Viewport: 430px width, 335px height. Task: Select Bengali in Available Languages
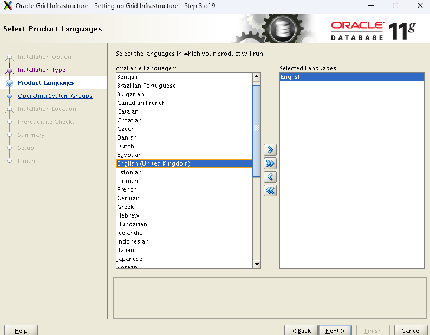click(184, 77)
